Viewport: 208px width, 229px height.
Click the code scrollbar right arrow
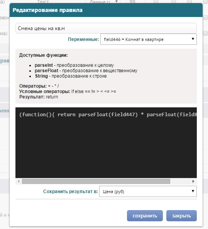tap(193, 181)
